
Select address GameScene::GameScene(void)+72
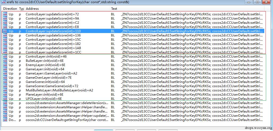tap(52, 86)
